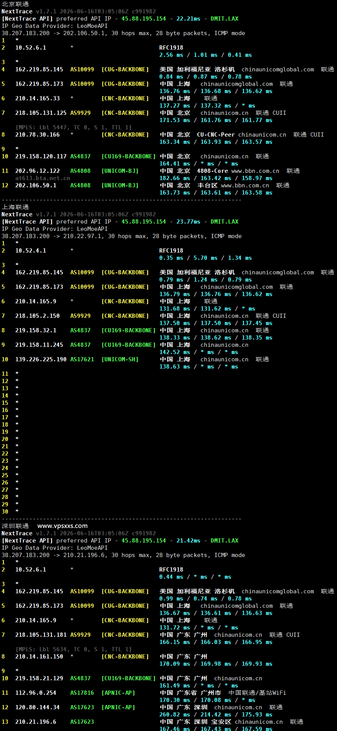
Task: Click the CU-CNC-Peer label
Action: pos(216,135)
